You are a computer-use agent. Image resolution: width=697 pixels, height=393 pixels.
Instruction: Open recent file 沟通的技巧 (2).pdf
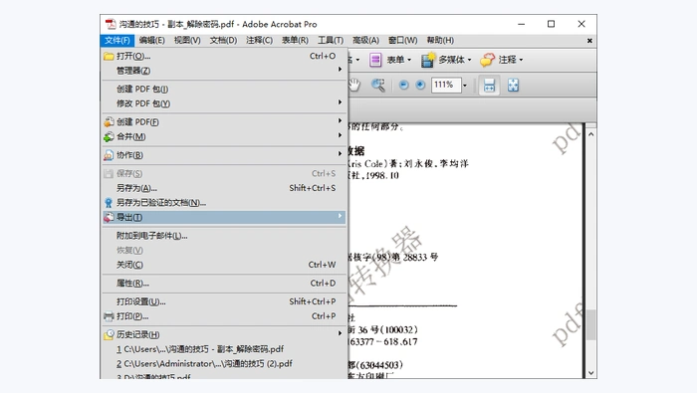[x=224, y=364]
